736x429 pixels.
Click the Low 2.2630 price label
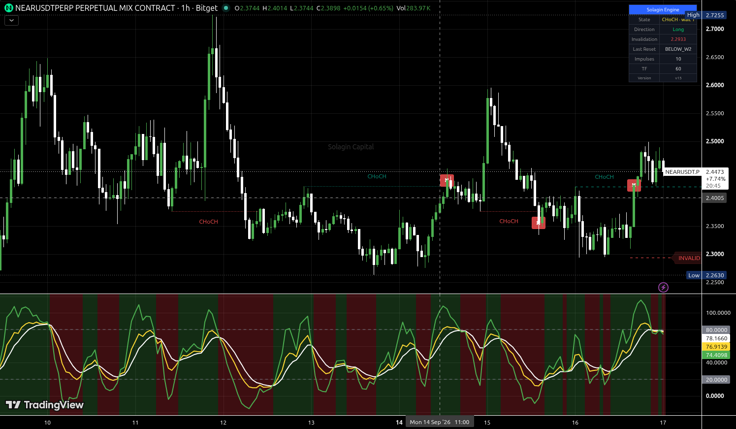[x=706, y=275]
